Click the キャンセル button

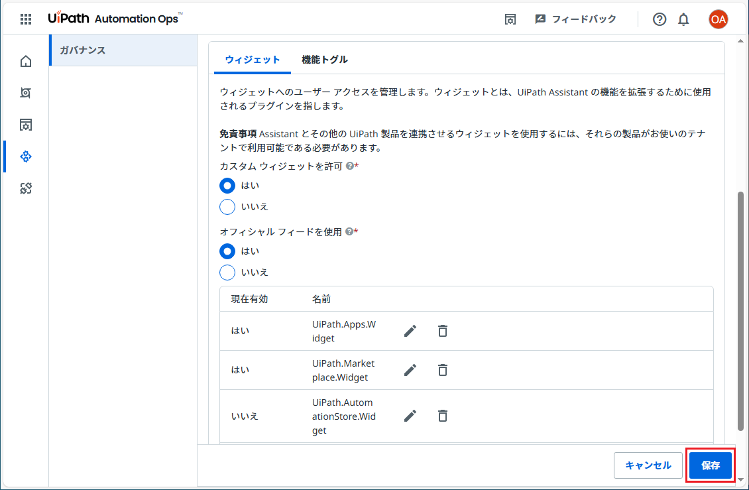pos(648,465)
